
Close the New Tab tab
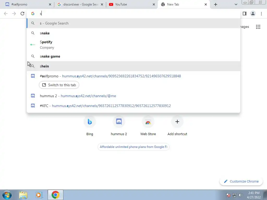click(x=206, y=4)
